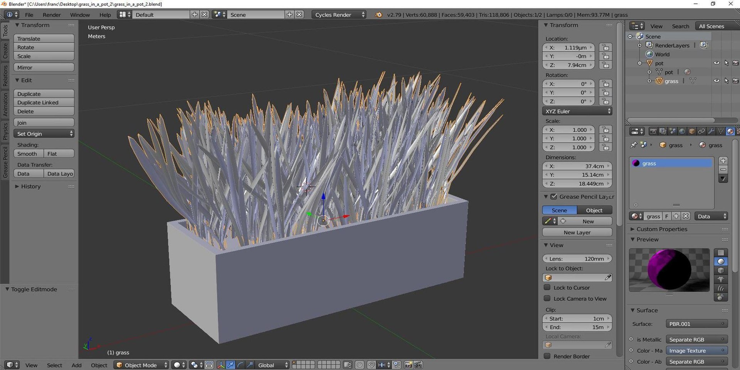
Task: Unlink material grass with the X icon
Action: (686, 216)
